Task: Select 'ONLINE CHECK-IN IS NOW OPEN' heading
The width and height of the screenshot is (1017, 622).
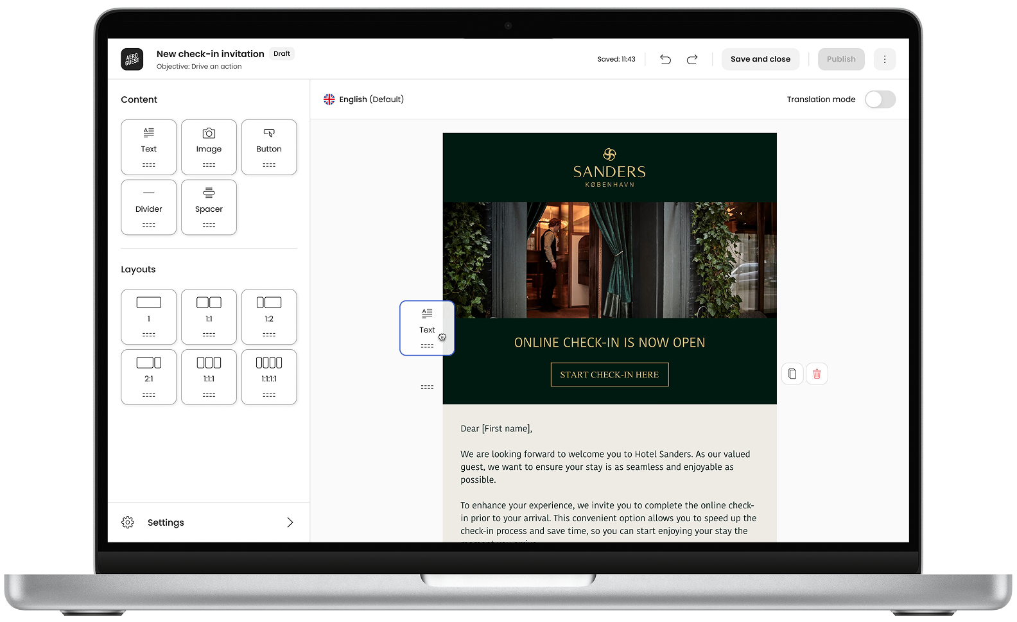Action: [x=609, y=343]
